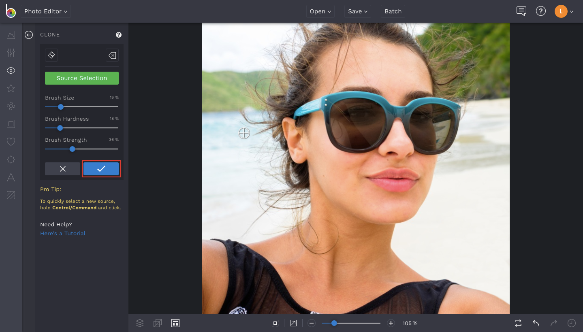
Task: Undo the last edit
Action: (x=536, y=323)
